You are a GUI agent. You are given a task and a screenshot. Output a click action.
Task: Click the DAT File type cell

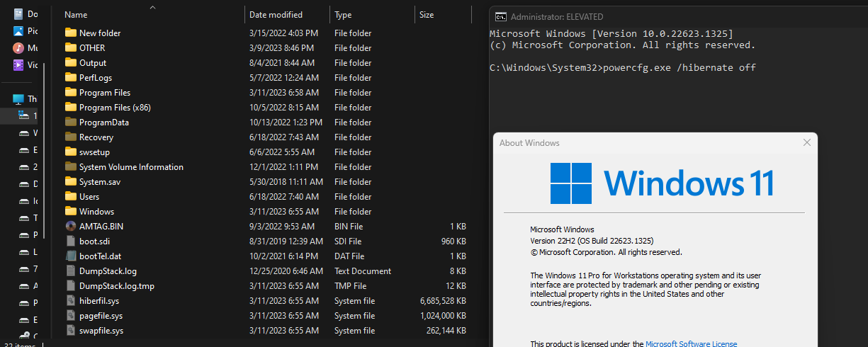point(349,256)
